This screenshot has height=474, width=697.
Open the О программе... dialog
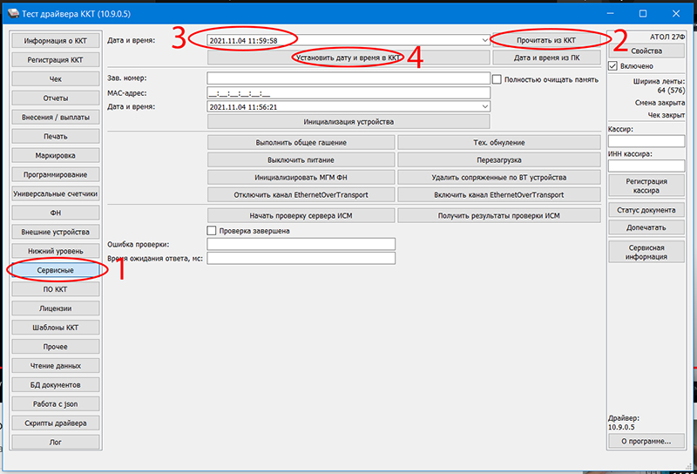(x=646, y=442)
